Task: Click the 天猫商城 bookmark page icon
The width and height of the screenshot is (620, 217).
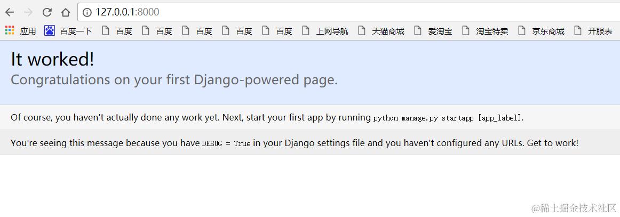Action: click(x=362, y=30)
